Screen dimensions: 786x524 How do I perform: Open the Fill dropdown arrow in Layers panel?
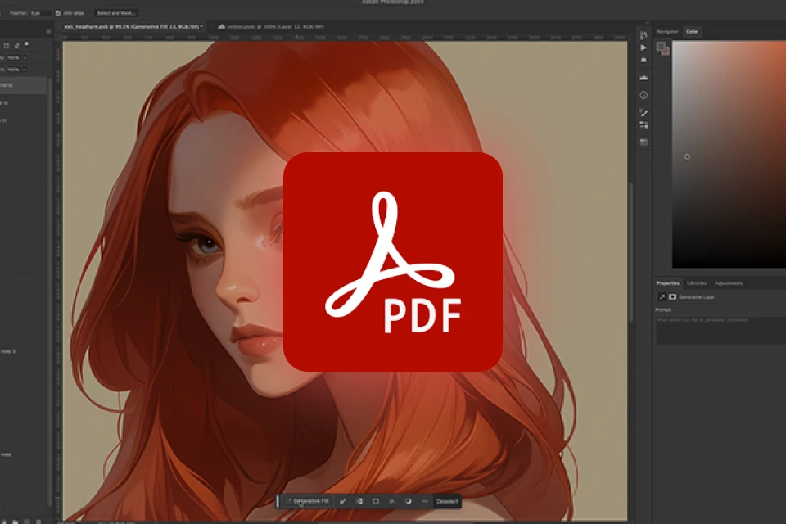(25, 70)
